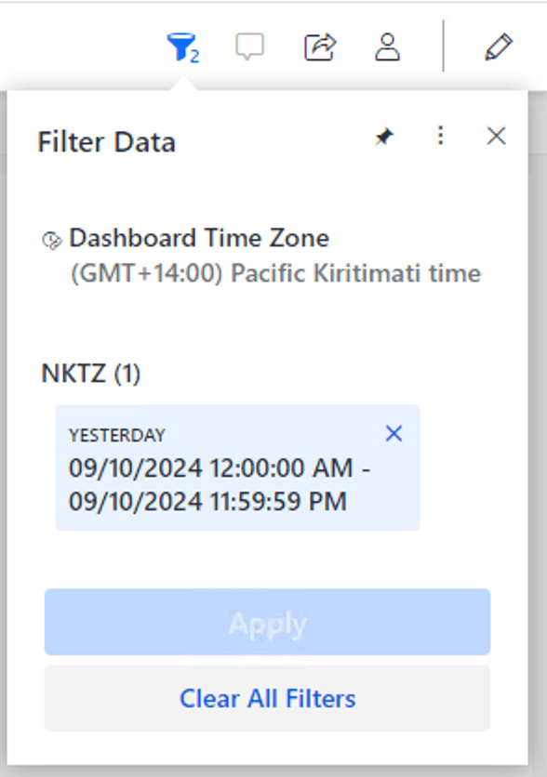
Task: Click Clear All Filters
Action: coord(267,698)
